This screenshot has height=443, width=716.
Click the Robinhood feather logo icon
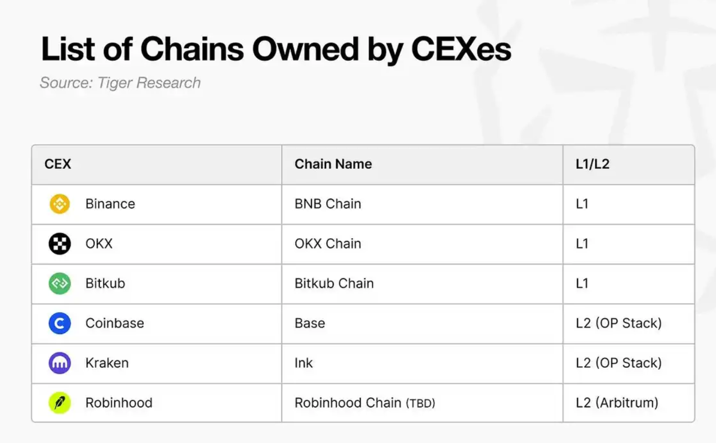tap(60, 402)
